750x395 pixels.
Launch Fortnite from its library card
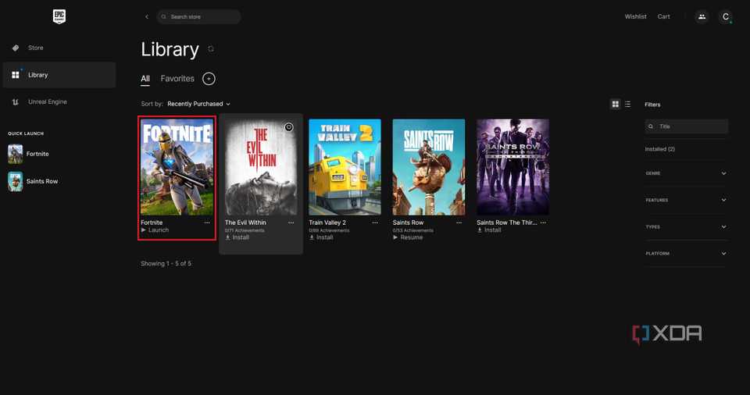click(x=155, y=230)
